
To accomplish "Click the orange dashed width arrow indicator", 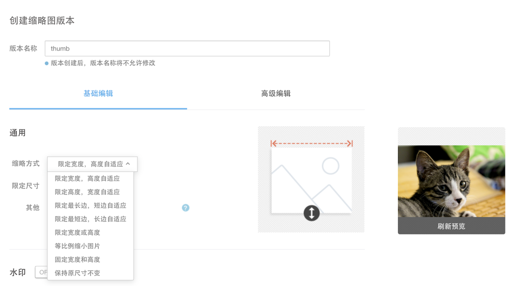I will coord(311,143).
